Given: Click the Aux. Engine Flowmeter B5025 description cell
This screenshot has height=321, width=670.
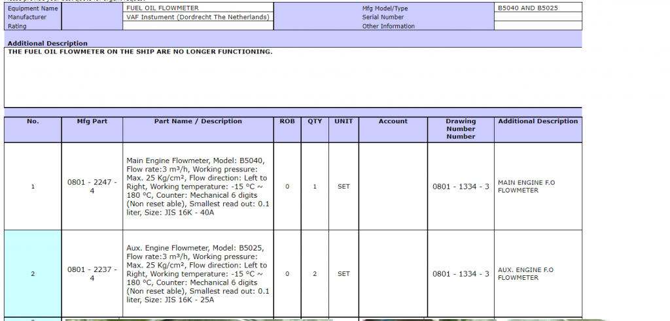Looking at the screenshot, I should tap(198, 274).
